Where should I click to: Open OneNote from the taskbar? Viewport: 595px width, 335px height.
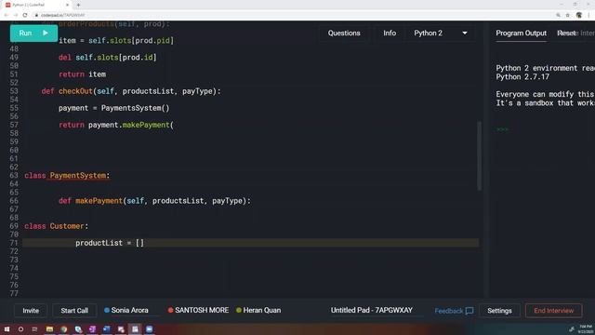point(92,329)
